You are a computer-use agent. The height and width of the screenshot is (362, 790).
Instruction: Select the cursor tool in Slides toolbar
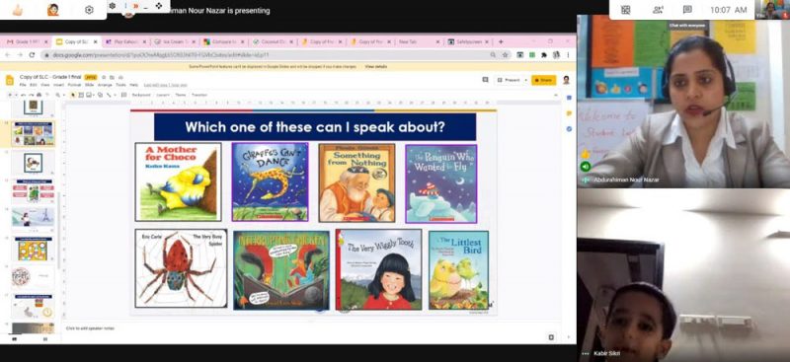point(73,95)
